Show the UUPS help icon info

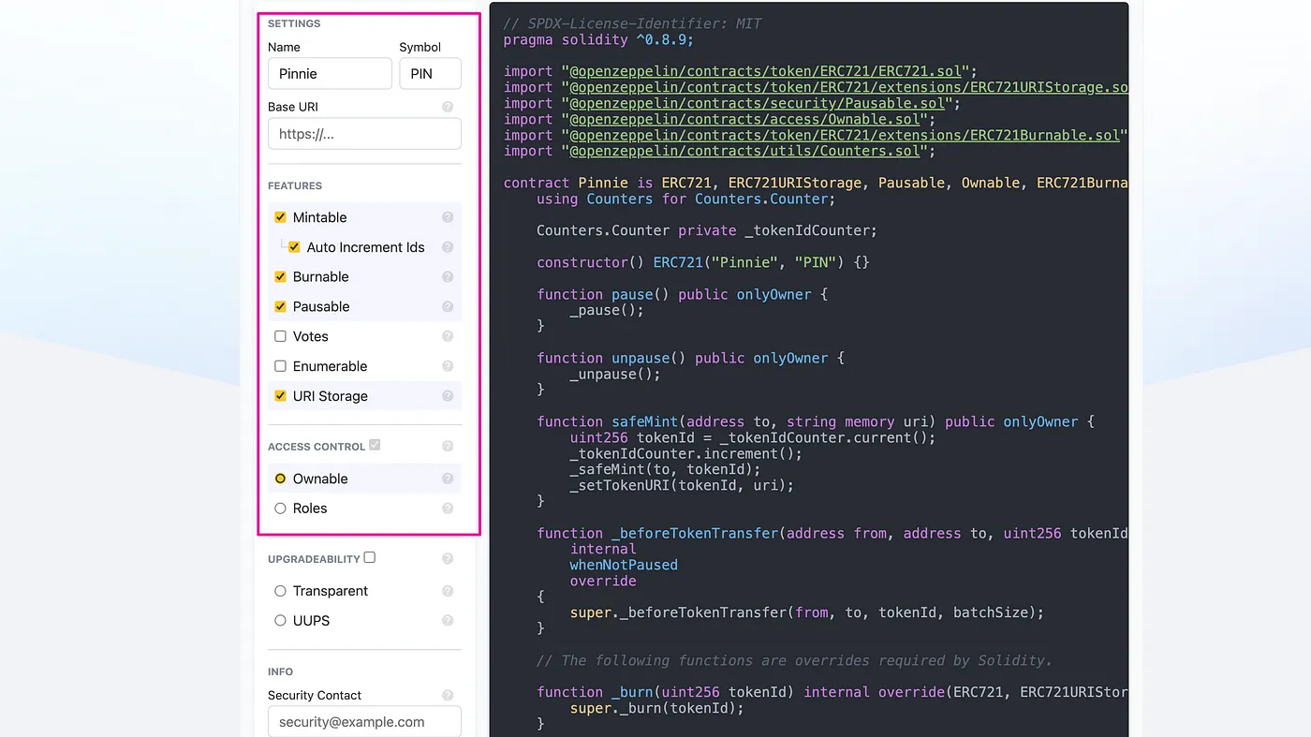pyautogui.click(x=448, y=621)
